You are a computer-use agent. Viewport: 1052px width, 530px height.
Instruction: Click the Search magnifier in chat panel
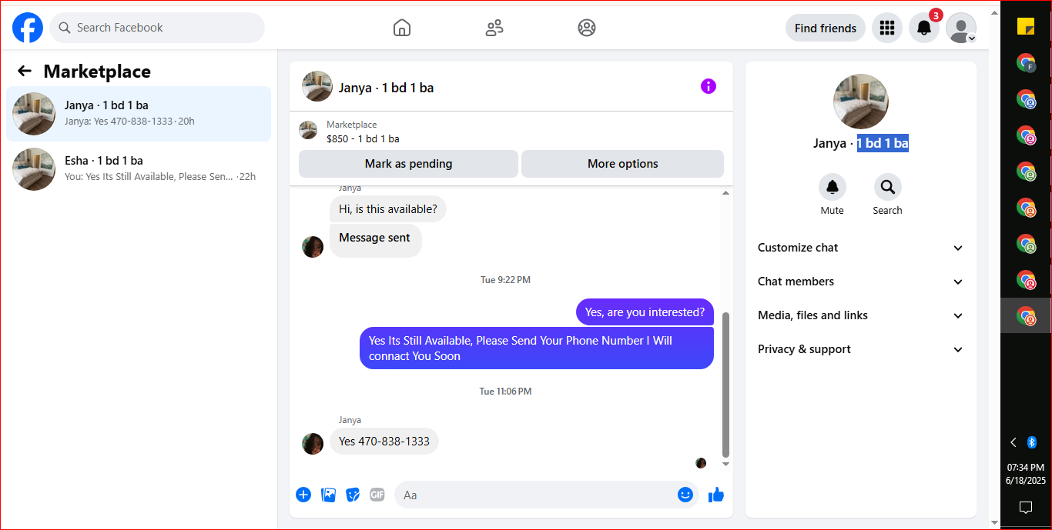[x=887, y=187]
